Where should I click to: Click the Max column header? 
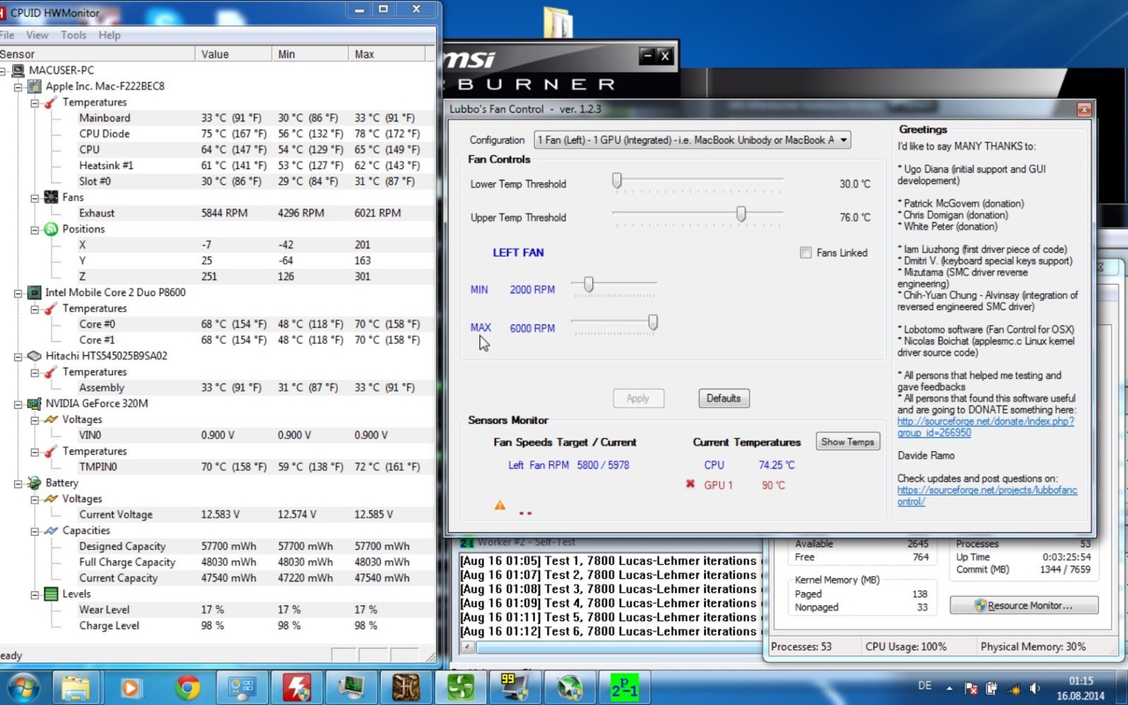(387, 54)
